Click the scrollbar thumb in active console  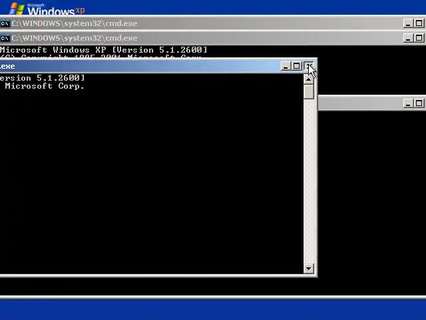pos(309,92)
